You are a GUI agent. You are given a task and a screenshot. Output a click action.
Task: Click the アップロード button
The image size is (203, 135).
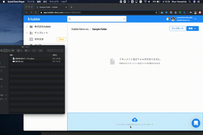click(177, 28)
